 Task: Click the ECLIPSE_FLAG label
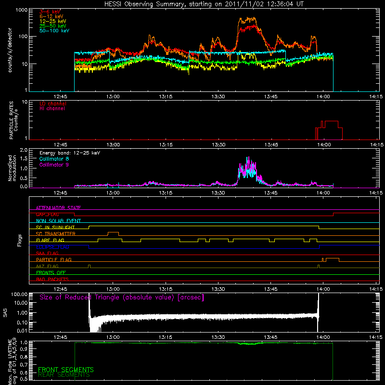coord(52,247)
